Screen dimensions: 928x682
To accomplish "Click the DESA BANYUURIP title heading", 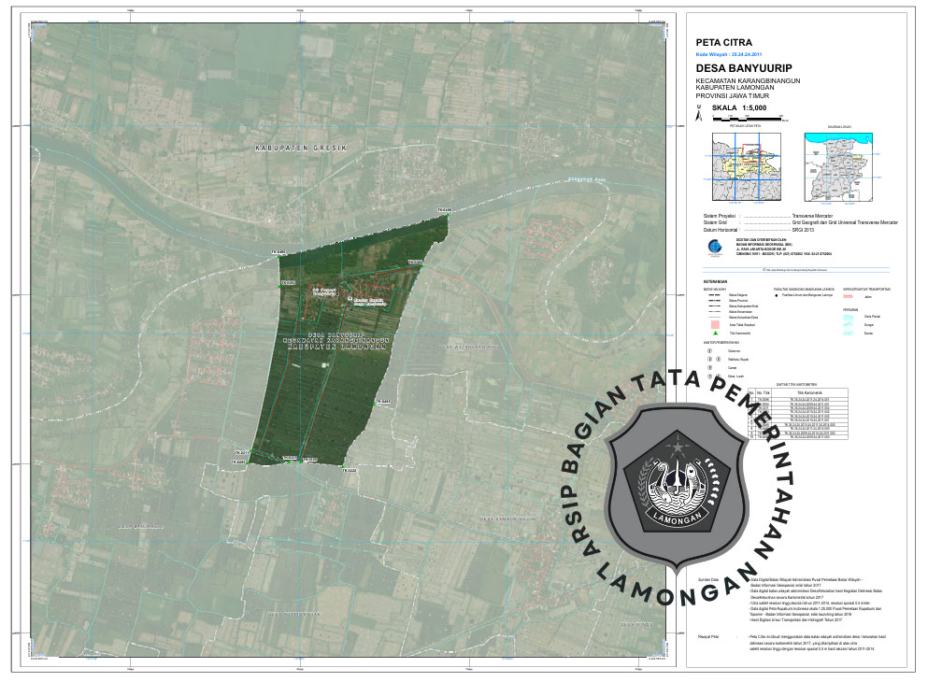I will pyautogui.click(x=742, y=67).
